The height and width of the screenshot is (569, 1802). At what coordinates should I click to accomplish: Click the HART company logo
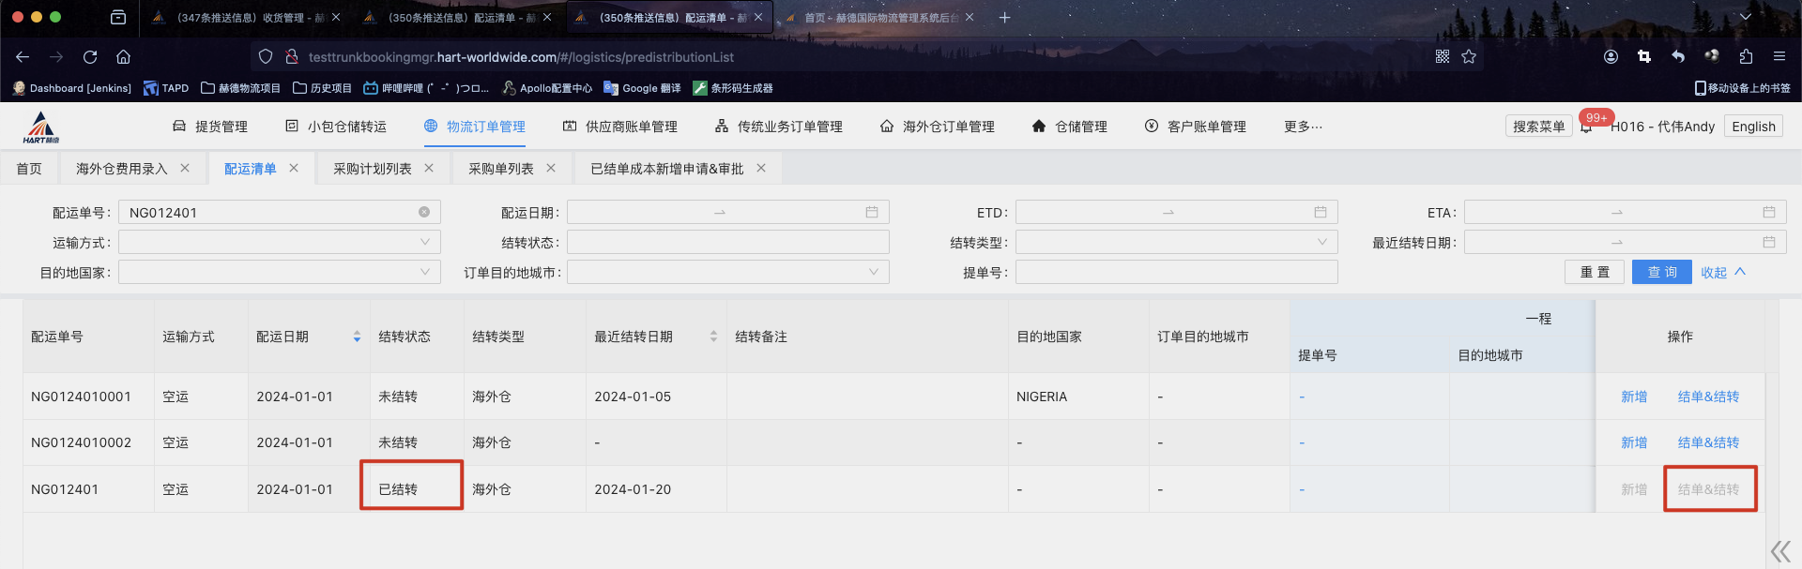pyautogui.click(x=41, y=127)
